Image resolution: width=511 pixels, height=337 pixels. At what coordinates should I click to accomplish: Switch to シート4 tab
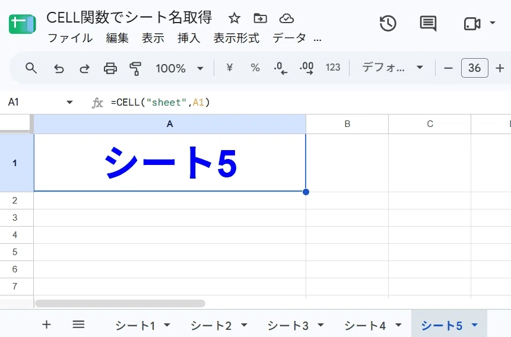pos(365,326)
